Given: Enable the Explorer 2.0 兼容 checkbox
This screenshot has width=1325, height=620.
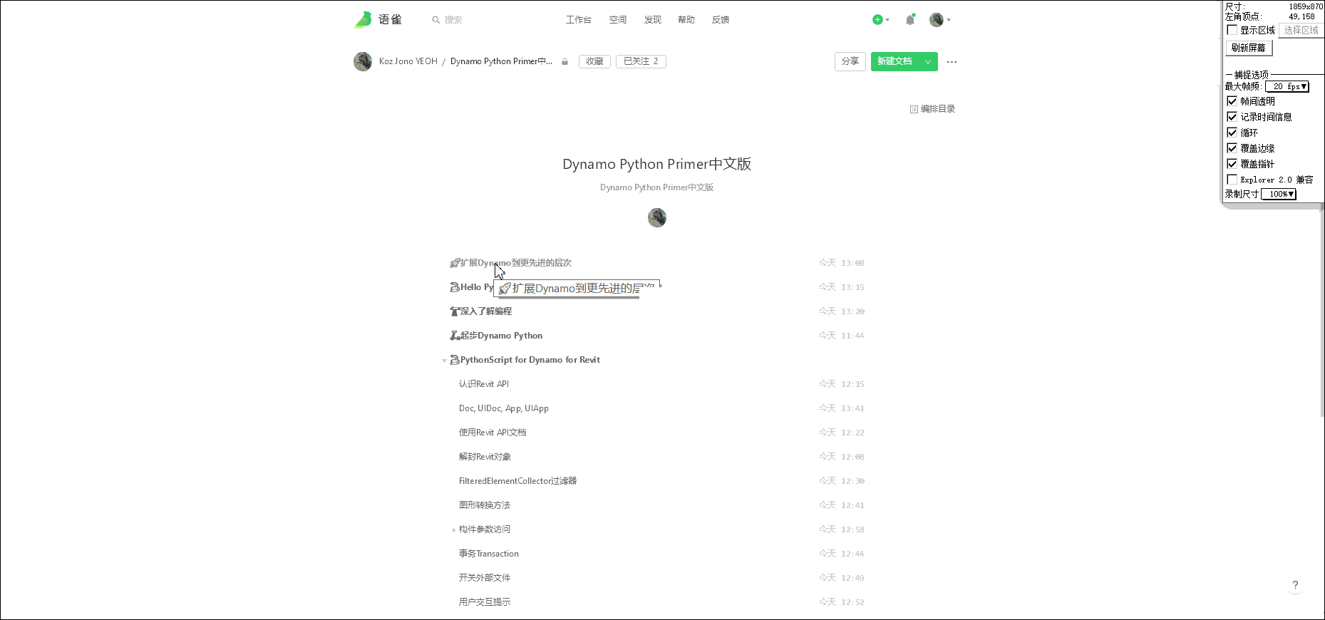Looking at the screenshot, I should click(x=1232, y=180).
